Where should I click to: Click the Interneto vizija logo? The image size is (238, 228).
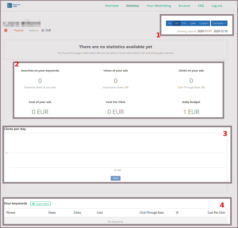click(x=14, y=5)
